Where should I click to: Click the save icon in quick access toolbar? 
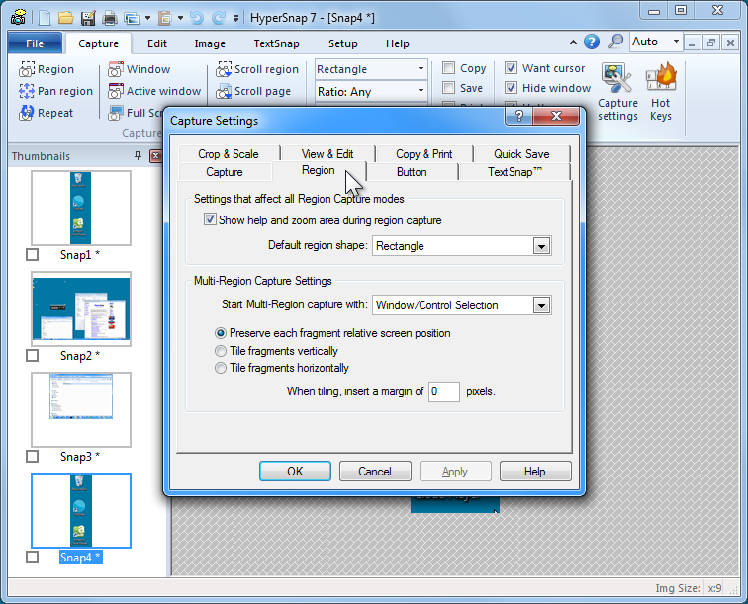tap(88, 17)
